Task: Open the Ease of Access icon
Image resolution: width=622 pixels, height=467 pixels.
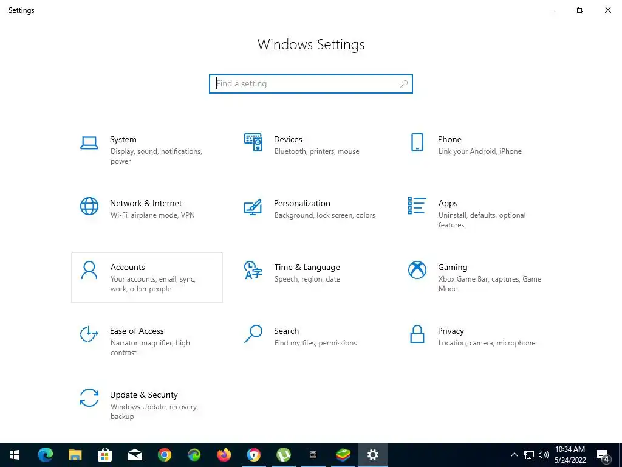Action: (89, 334)
